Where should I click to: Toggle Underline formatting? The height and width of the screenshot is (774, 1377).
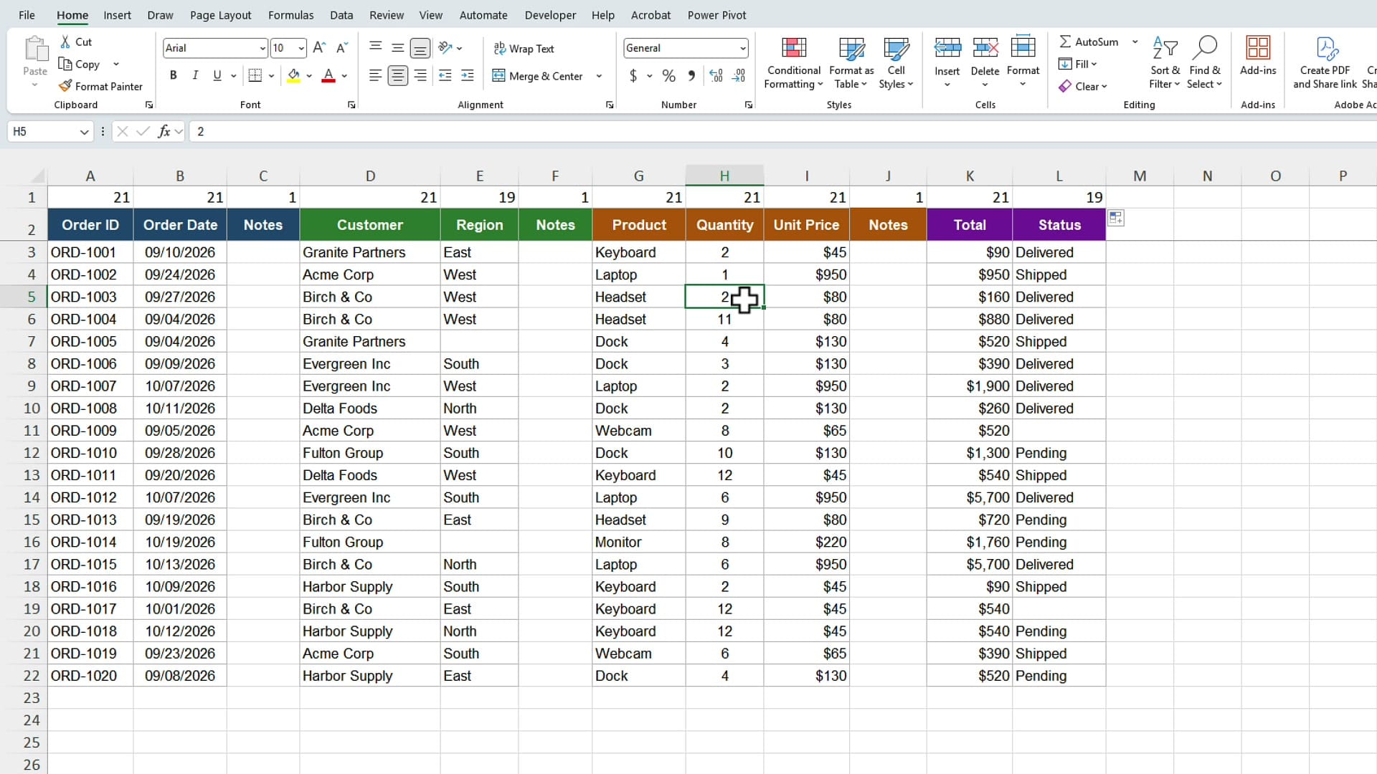[217, 76]
